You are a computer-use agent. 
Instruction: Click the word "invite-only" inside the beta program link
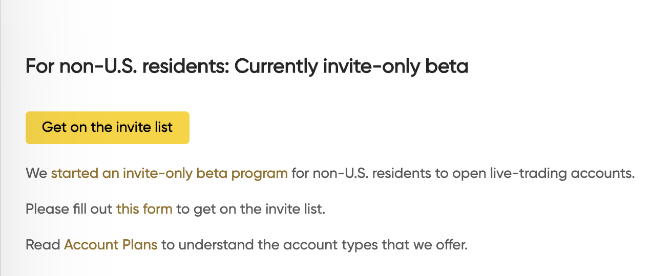point(158,173)
